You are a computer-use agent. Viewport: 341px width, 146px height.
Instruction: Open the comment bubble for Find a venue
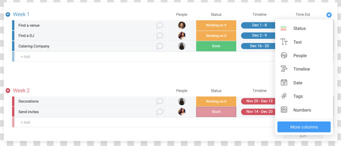160,25
